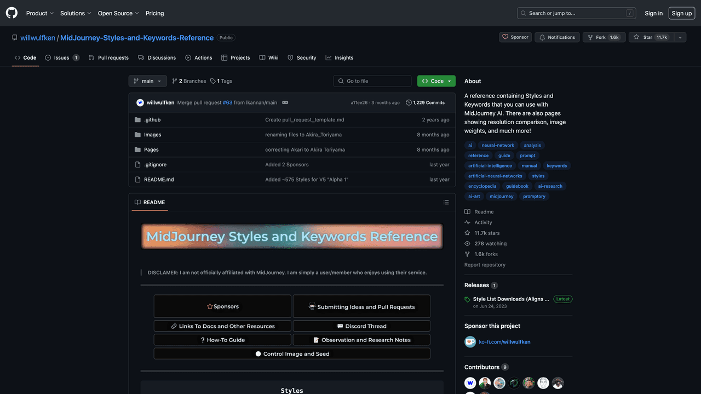Image resolution: width=701 pixels, height=394 pixels.
Task: Click the Go to file search field
Action: coord(372,81)
